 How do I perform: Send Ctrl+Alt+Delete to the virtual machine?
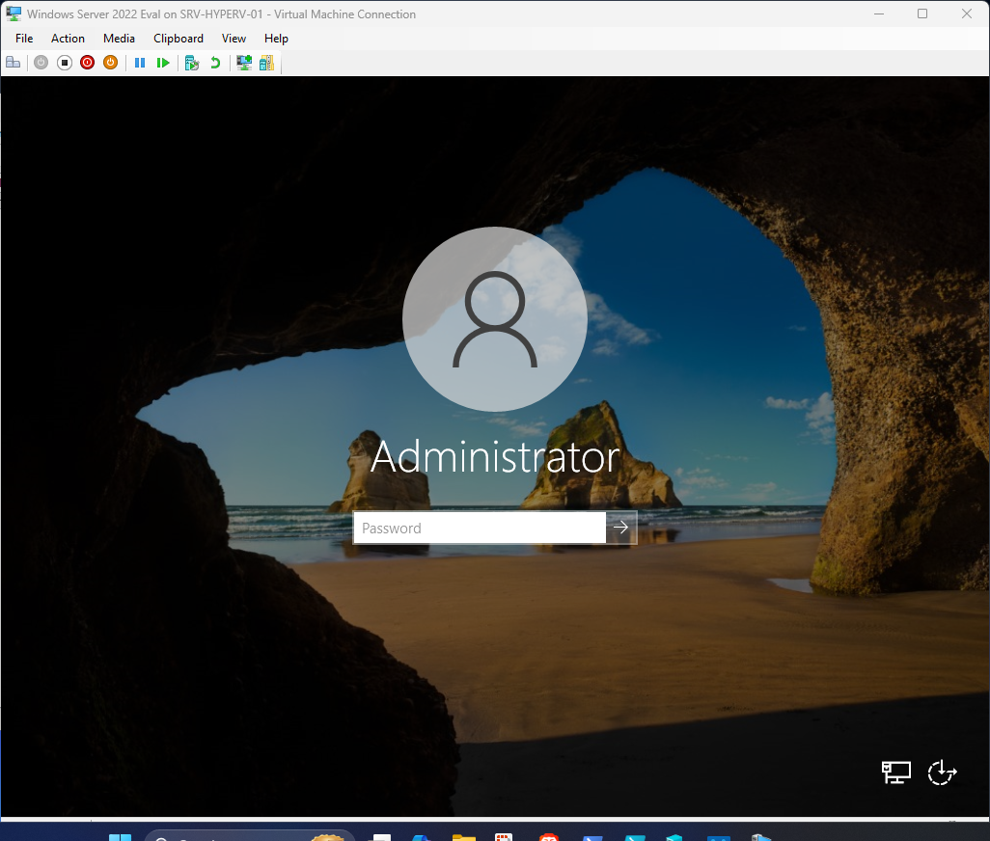(14, 62)
